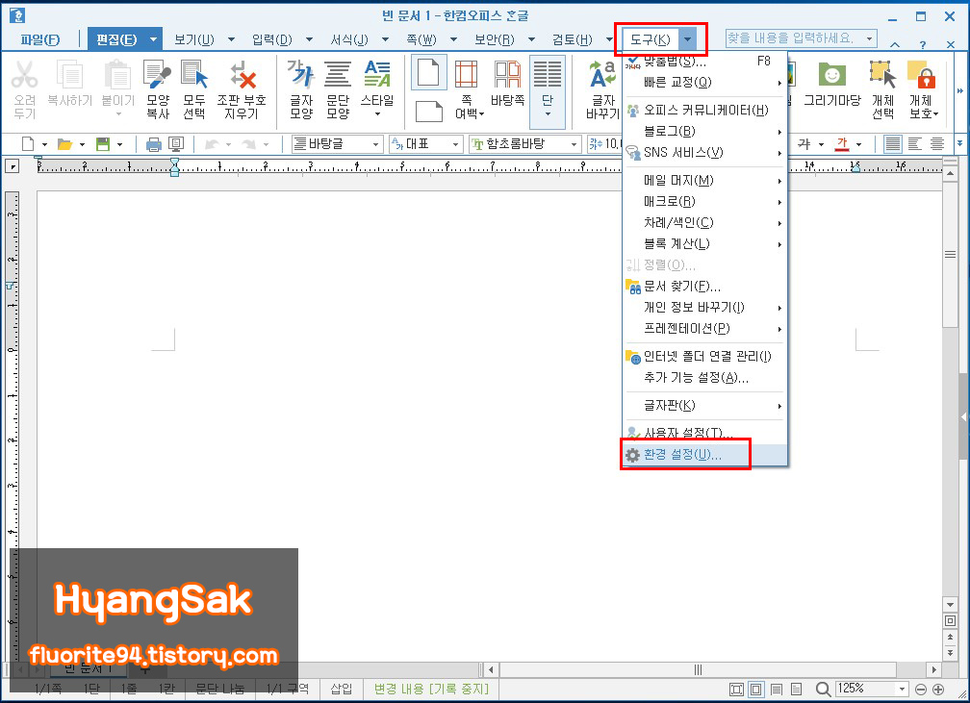Expand the 입력 menu dropdown arrow
The width and height of the screenshot is (970, 703).
(309, 39)
